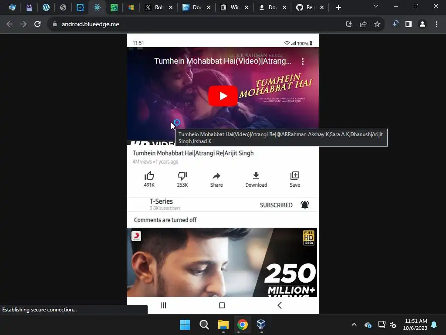
Task: Click the address bar android.blueedge.me
Action: pyautogui.click(x=90, y=24)
